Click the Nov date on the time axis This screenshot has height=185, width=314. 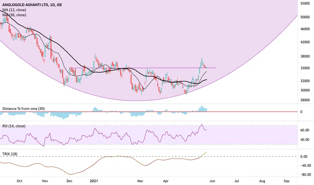(x=45, y=181)
